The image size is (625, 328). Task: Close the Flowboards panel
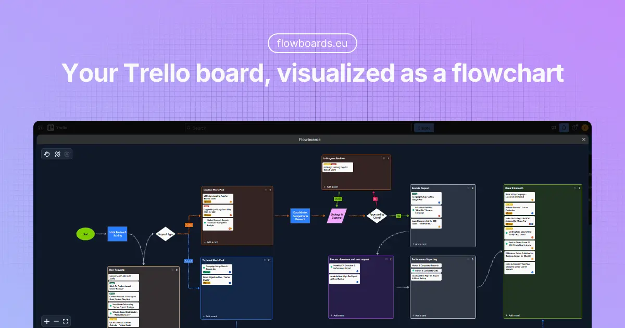pos(584,140)
